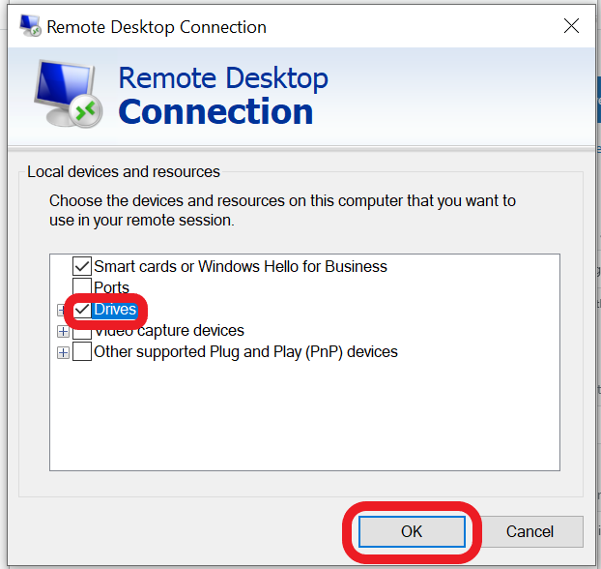Uncheck the Drives checkbox
This screenshot has width=601, height=569.
tap(82, 309)
